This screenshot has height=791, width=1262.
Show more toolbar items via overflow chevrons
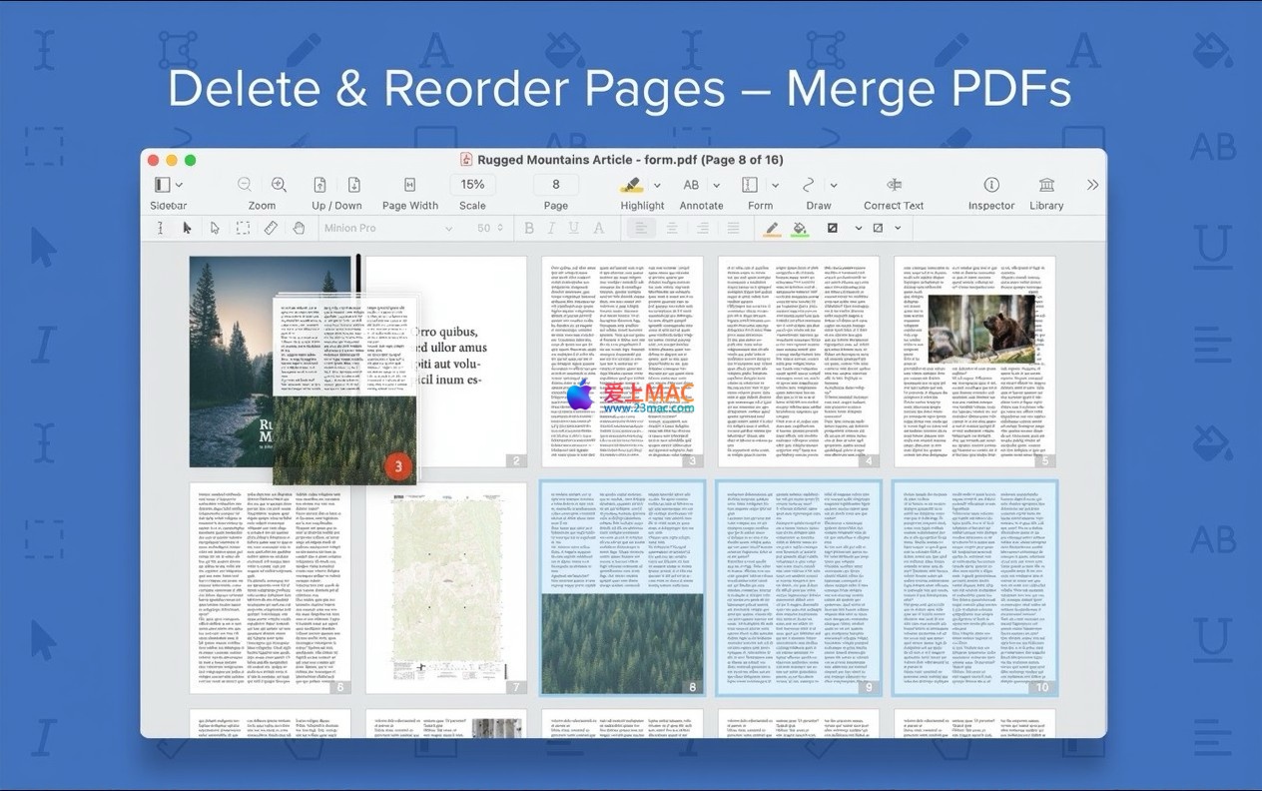(1092, 185)
